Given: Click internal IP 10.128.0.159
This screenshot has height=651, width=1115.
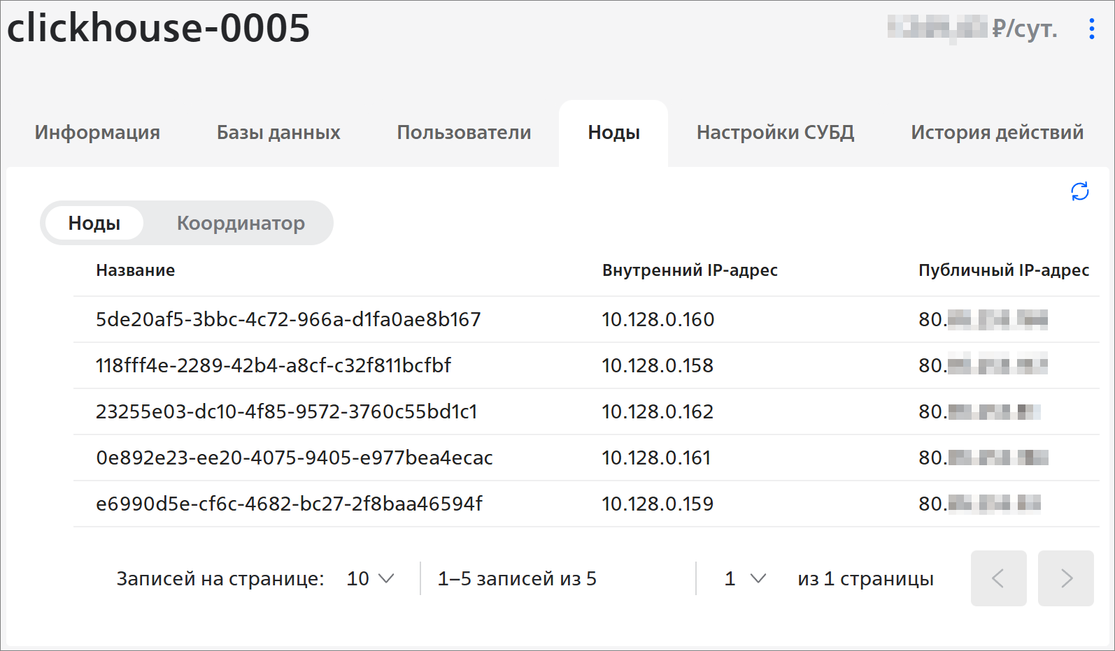Looking at the screenshot, I should [x=658, y=504].
